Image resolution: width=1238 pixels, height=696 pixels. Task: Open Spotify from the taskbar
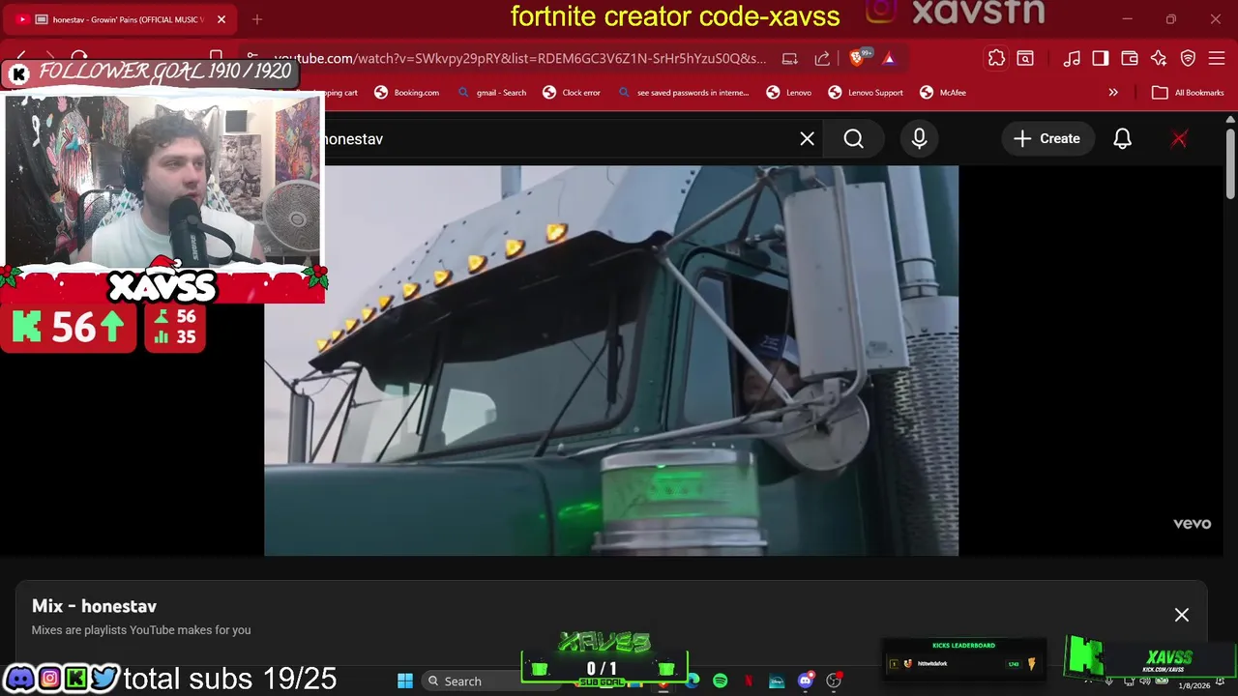coord(721,681)
